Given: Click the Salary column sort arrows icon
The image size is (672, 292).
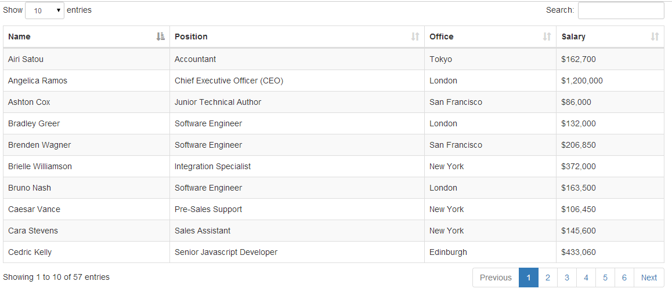Looking at the screenshot, I should [x=655, y=37].
